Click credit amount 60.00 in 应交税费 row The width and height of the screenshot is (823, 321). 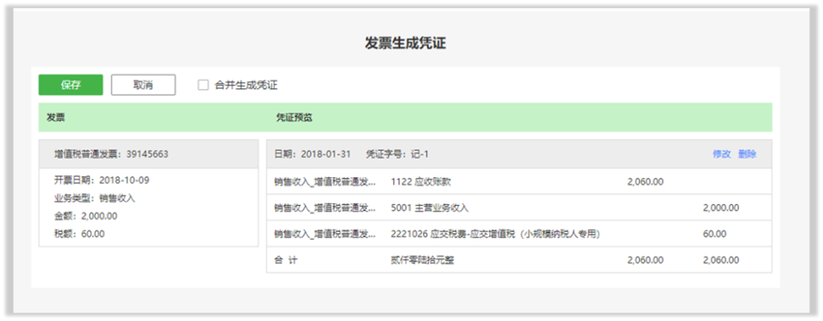pos(715,234)
